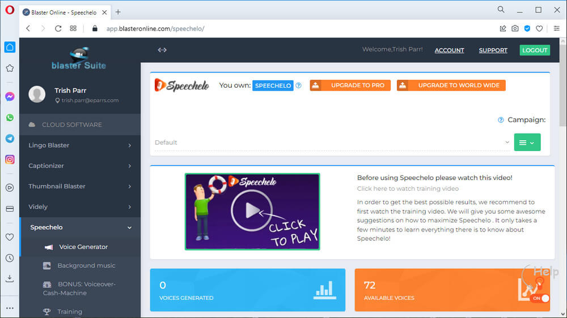The height and width of the screenshot is (318, 567).
Task: Open Instagram in the Opera sidebar
Action: (10, 160)
